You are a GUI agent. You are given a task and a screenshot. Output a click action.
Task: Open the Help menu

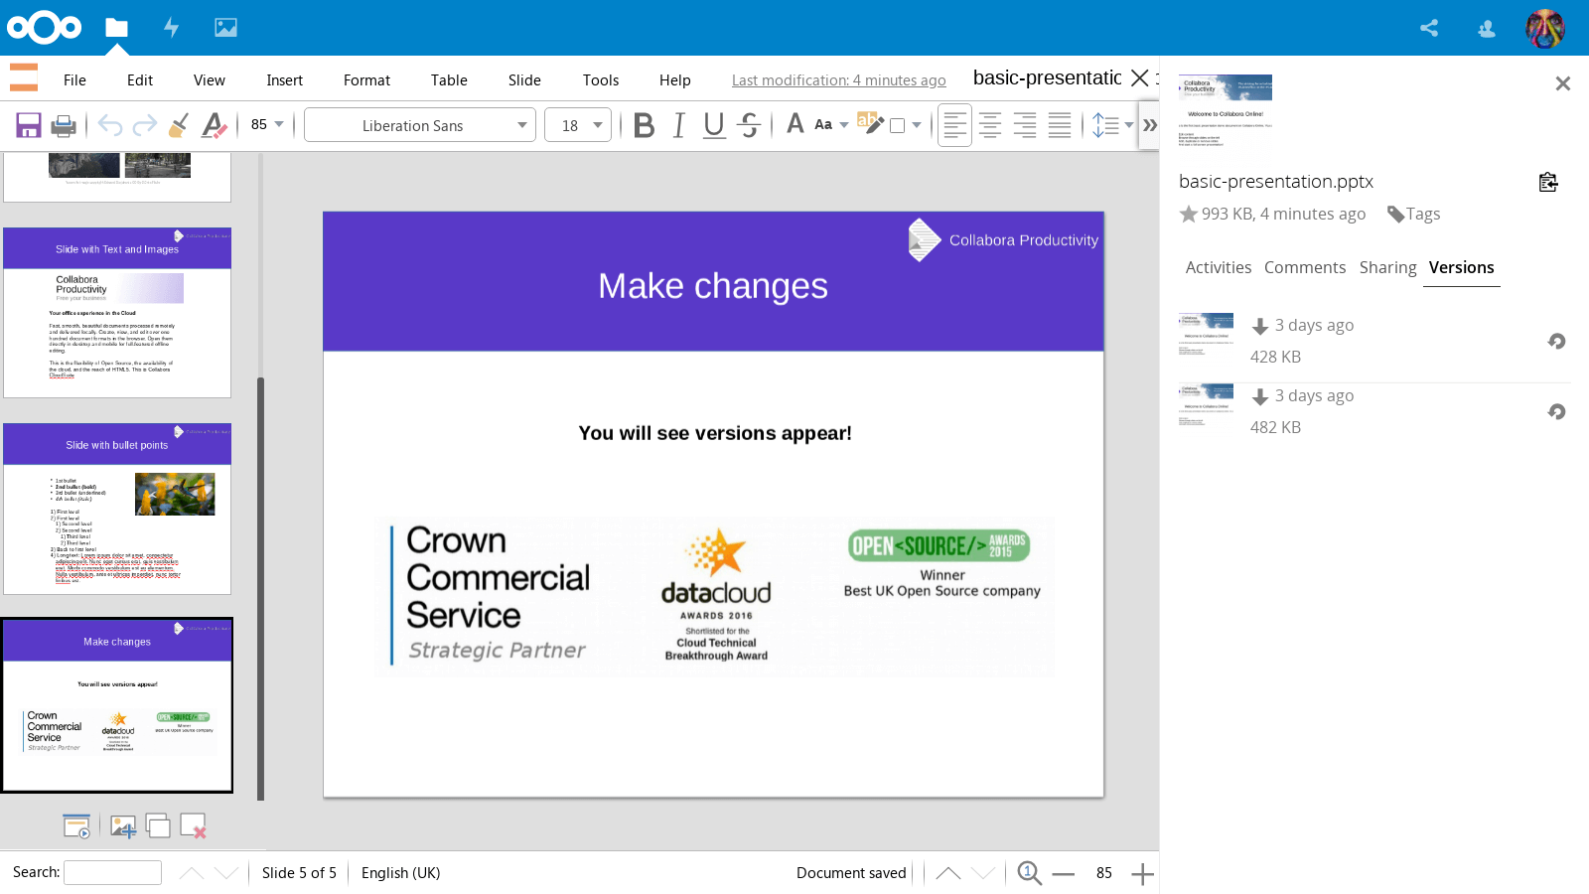tap(675, 80)
